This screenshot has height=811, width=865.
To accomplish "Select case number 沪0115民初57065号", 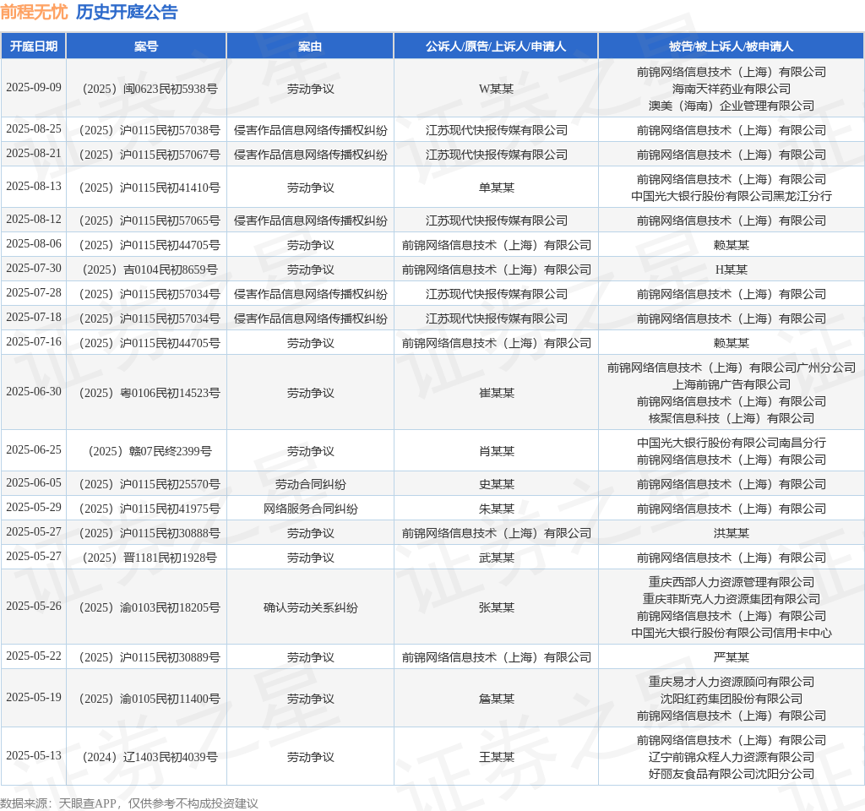I will (x=150, y=220).
